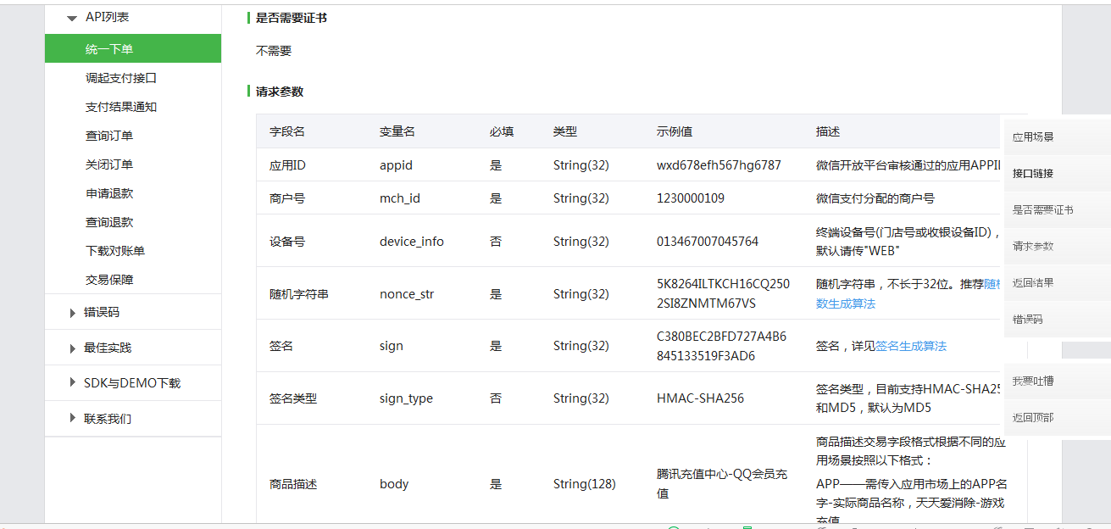Expand the 最佳实践 sidebar section
The height and width of the screenshot is (529, 1111).
pos(104,347)
